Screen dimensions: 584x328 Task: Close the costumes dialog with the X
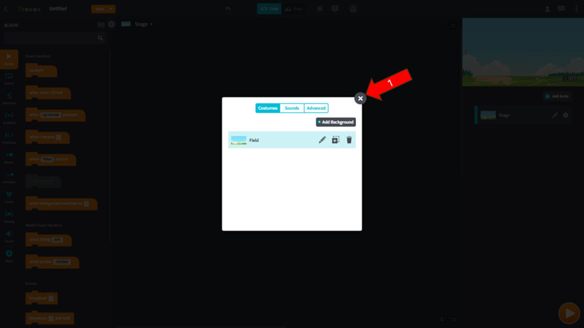pyautogui.click(x=360, y=99)
